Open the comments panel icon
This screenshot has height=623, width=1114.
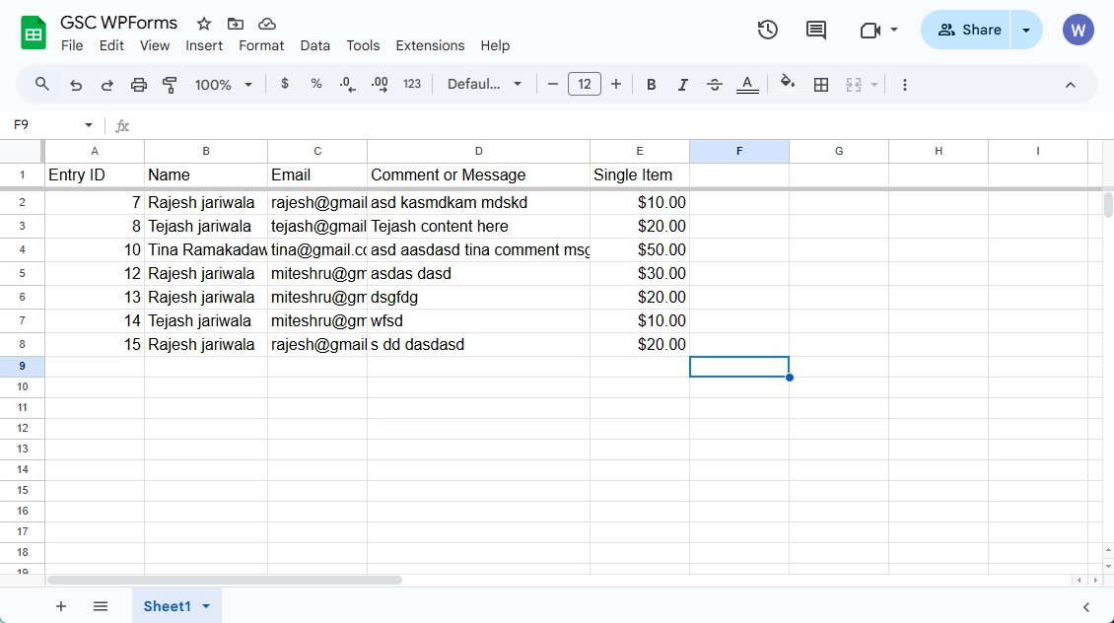[x=816, y=30]
